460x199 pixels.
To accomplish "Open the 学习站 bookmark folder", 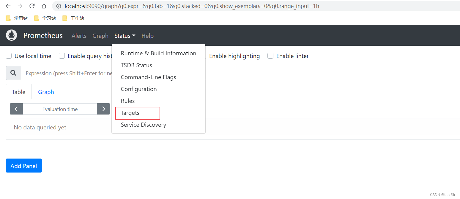I will click(45, 18).
